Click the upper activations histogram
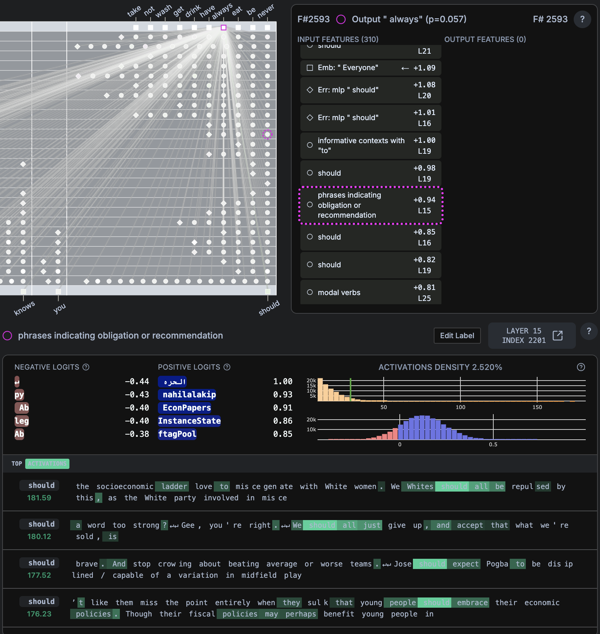600x634 pixels. click(451, 390)
